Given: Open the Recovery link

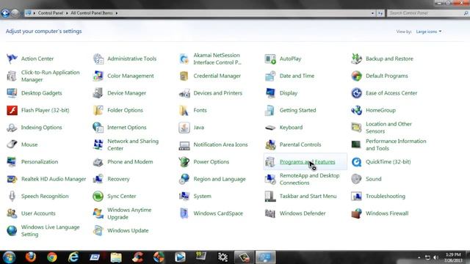Looking at the screenshot, I should (x=118, y=179).
